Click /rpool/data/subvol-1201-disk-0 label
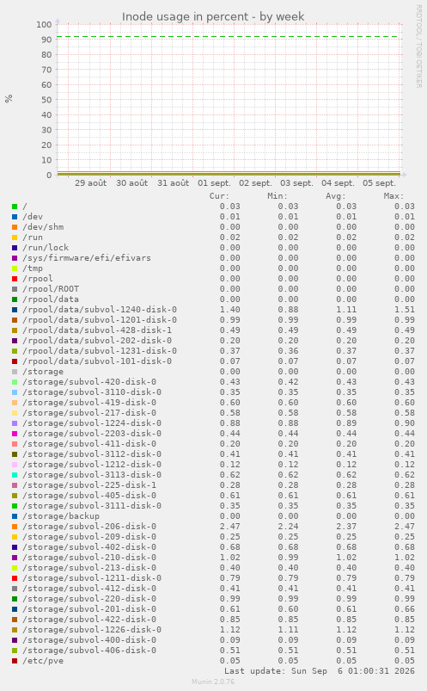 coord(100,320)
